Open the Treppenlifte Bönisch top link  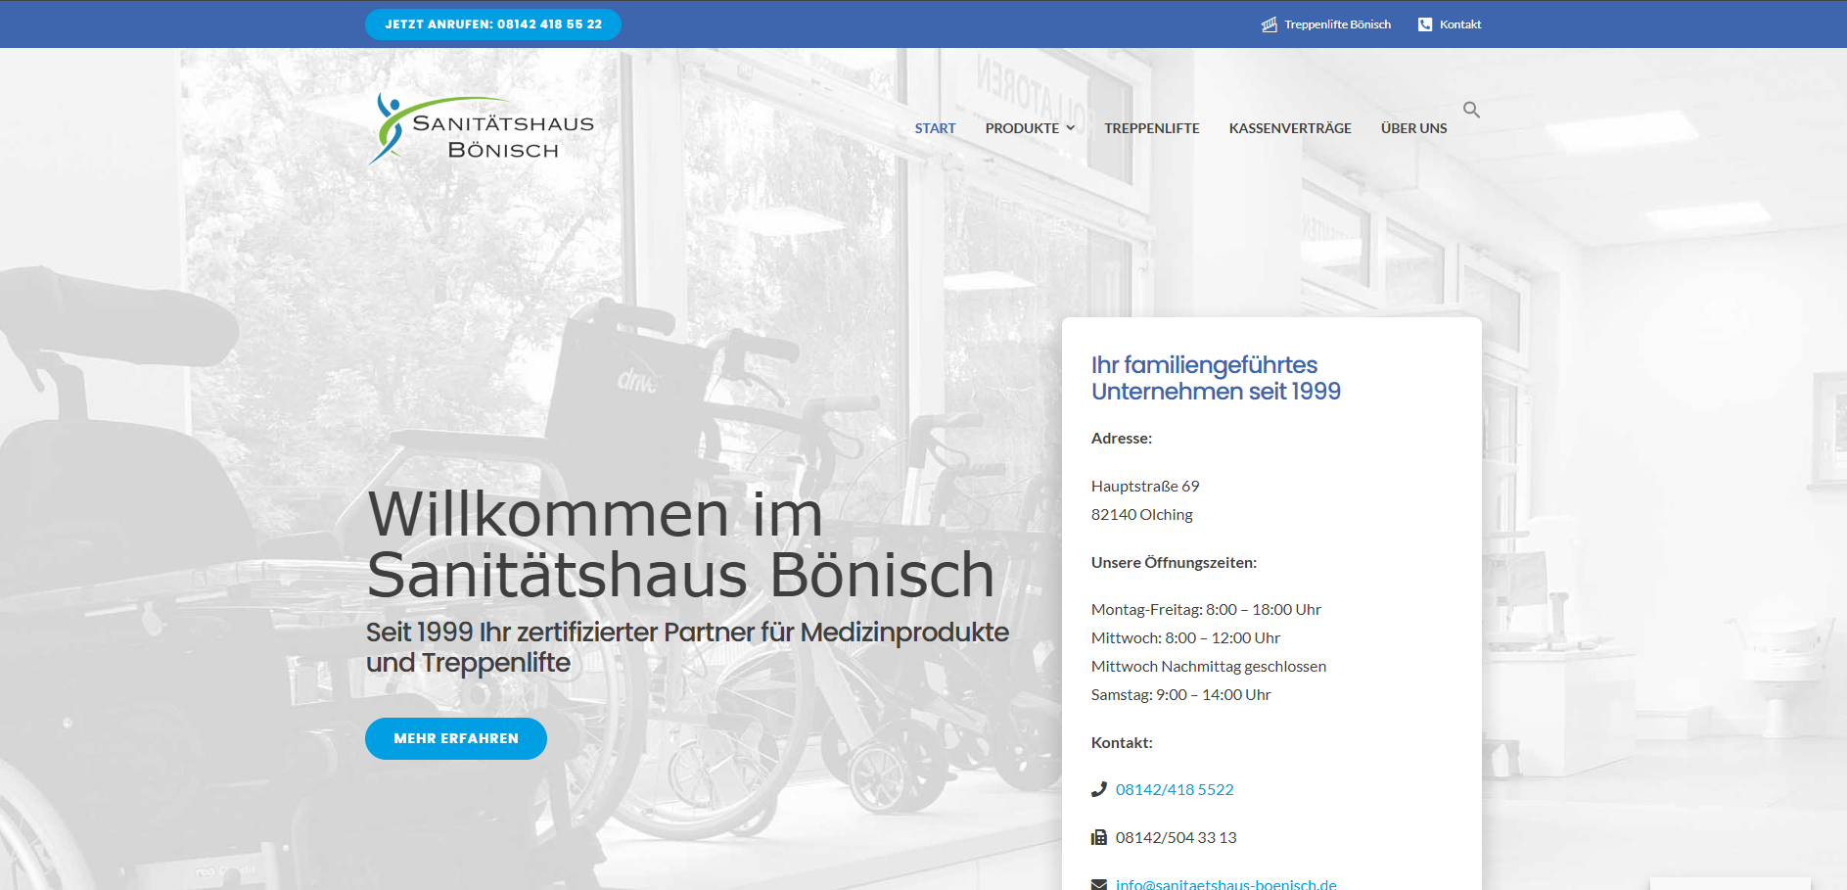[1337, 24]
